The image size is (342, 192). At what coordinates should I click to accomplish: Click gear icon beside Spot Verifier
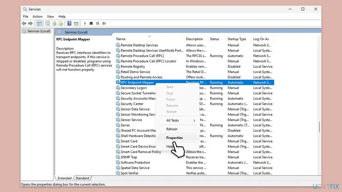click(x=118, y=173)
